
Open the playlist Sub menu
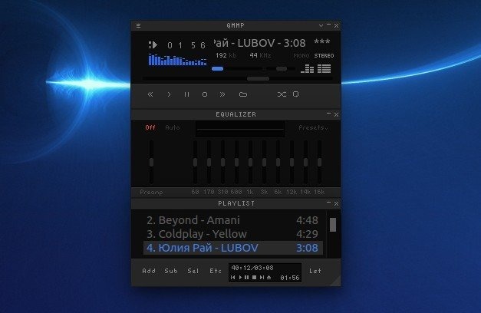(x=171, y=271)
